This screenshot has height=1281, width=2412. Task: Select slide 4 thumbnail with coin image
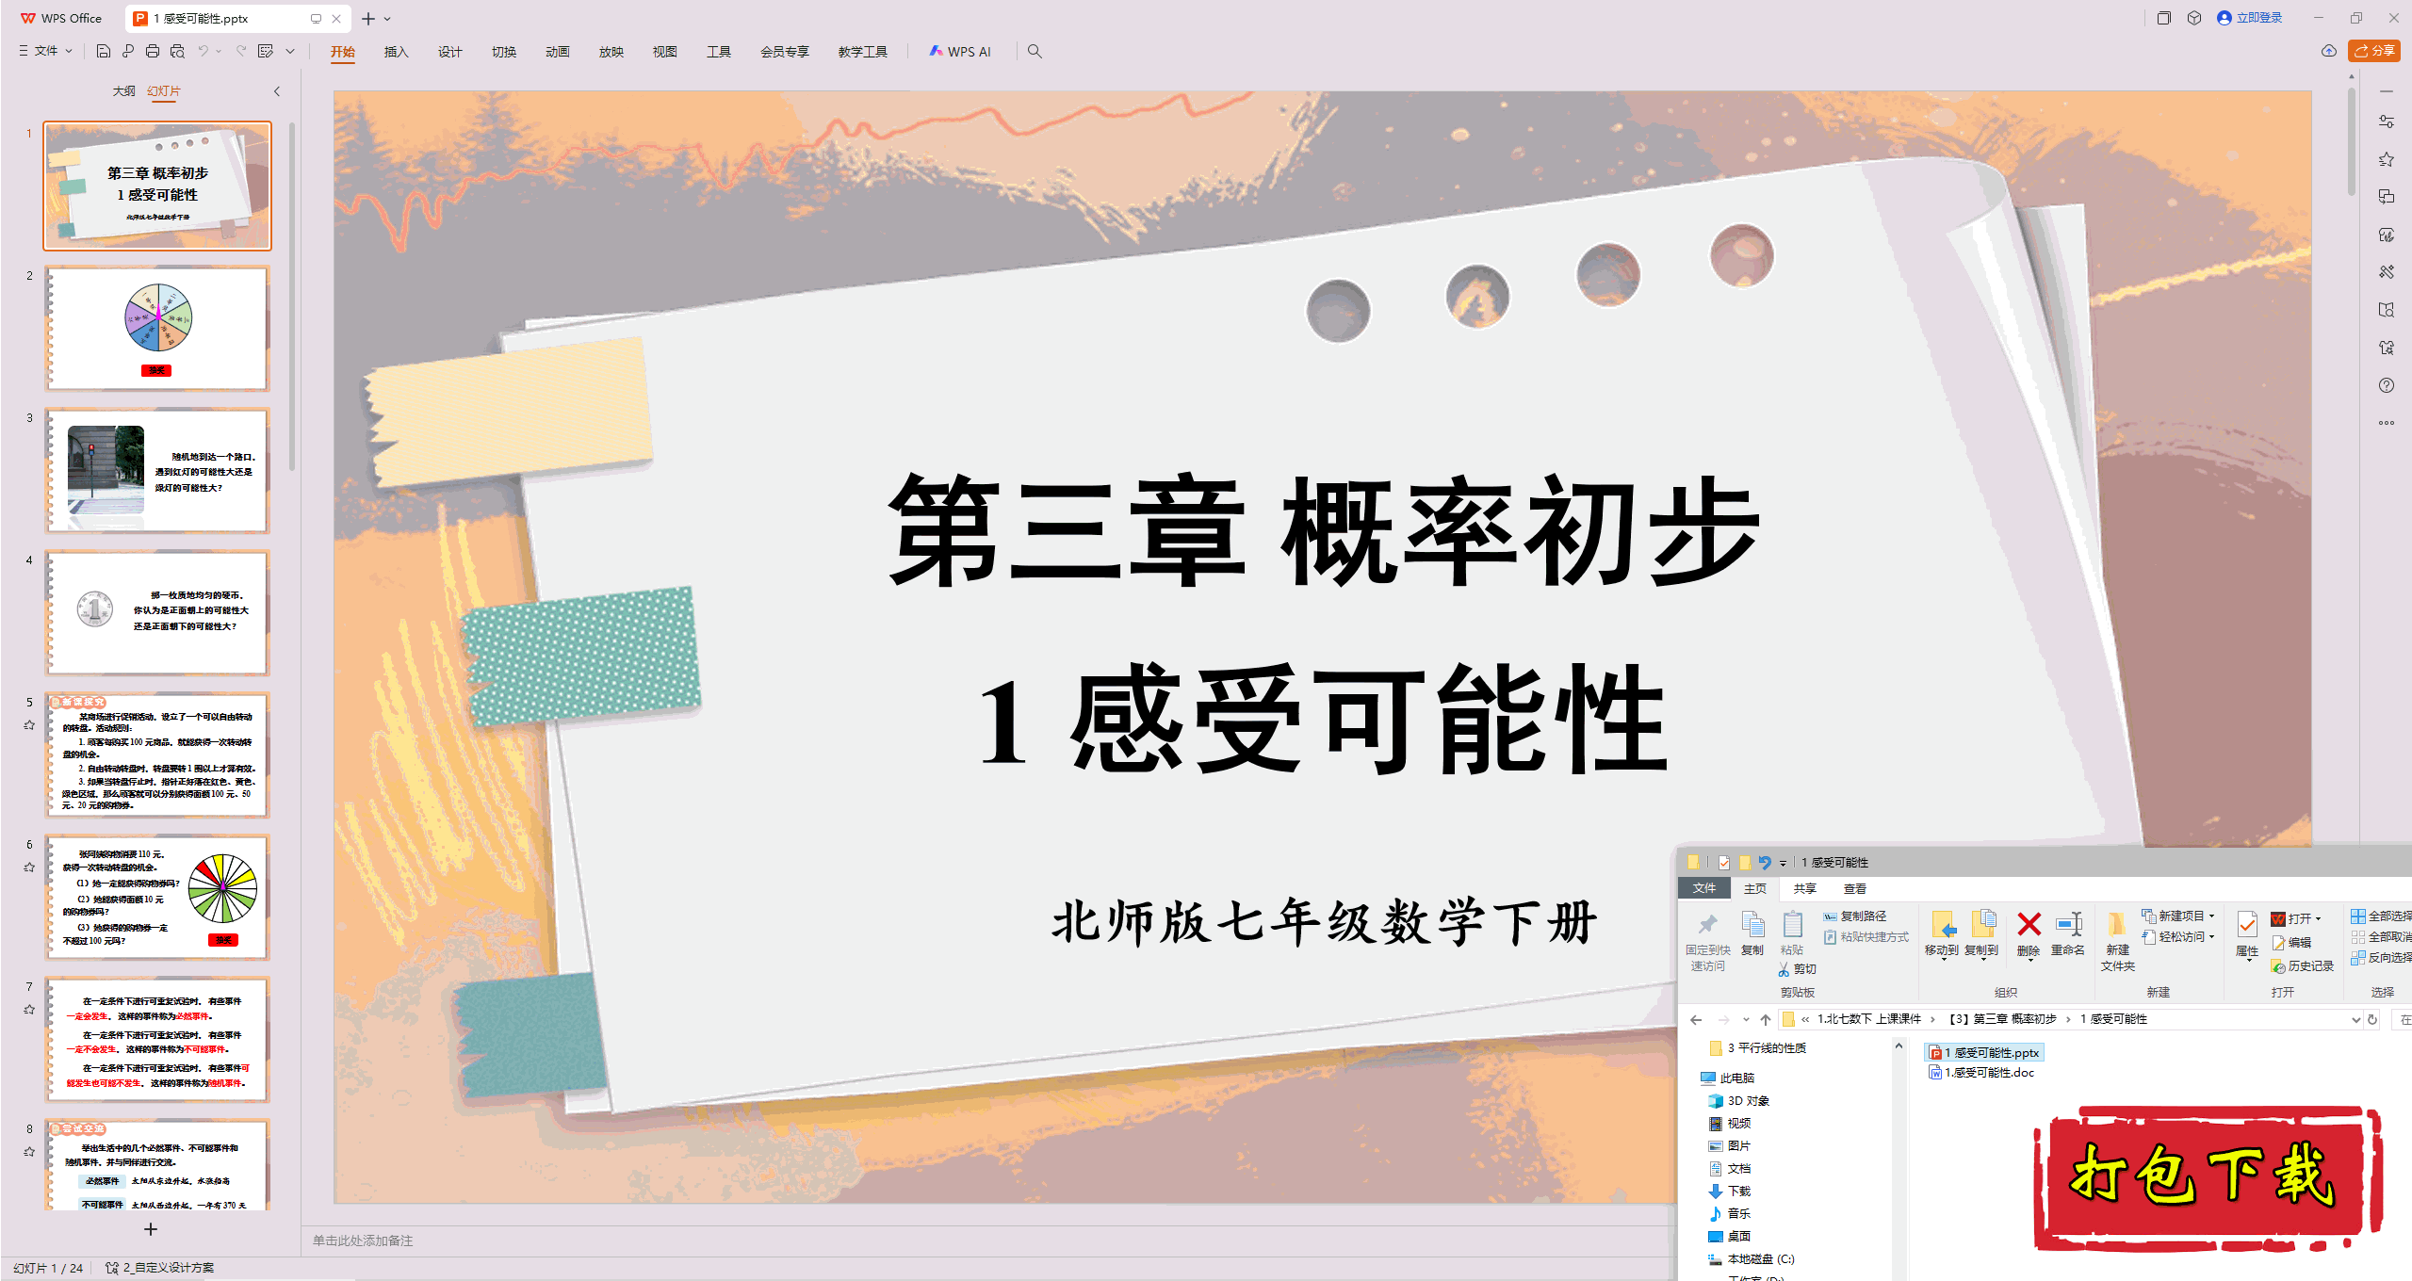[x=157, y=613]
